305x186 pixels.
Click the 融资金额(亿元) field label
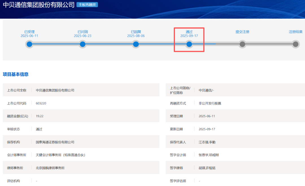tap(18, 116)
